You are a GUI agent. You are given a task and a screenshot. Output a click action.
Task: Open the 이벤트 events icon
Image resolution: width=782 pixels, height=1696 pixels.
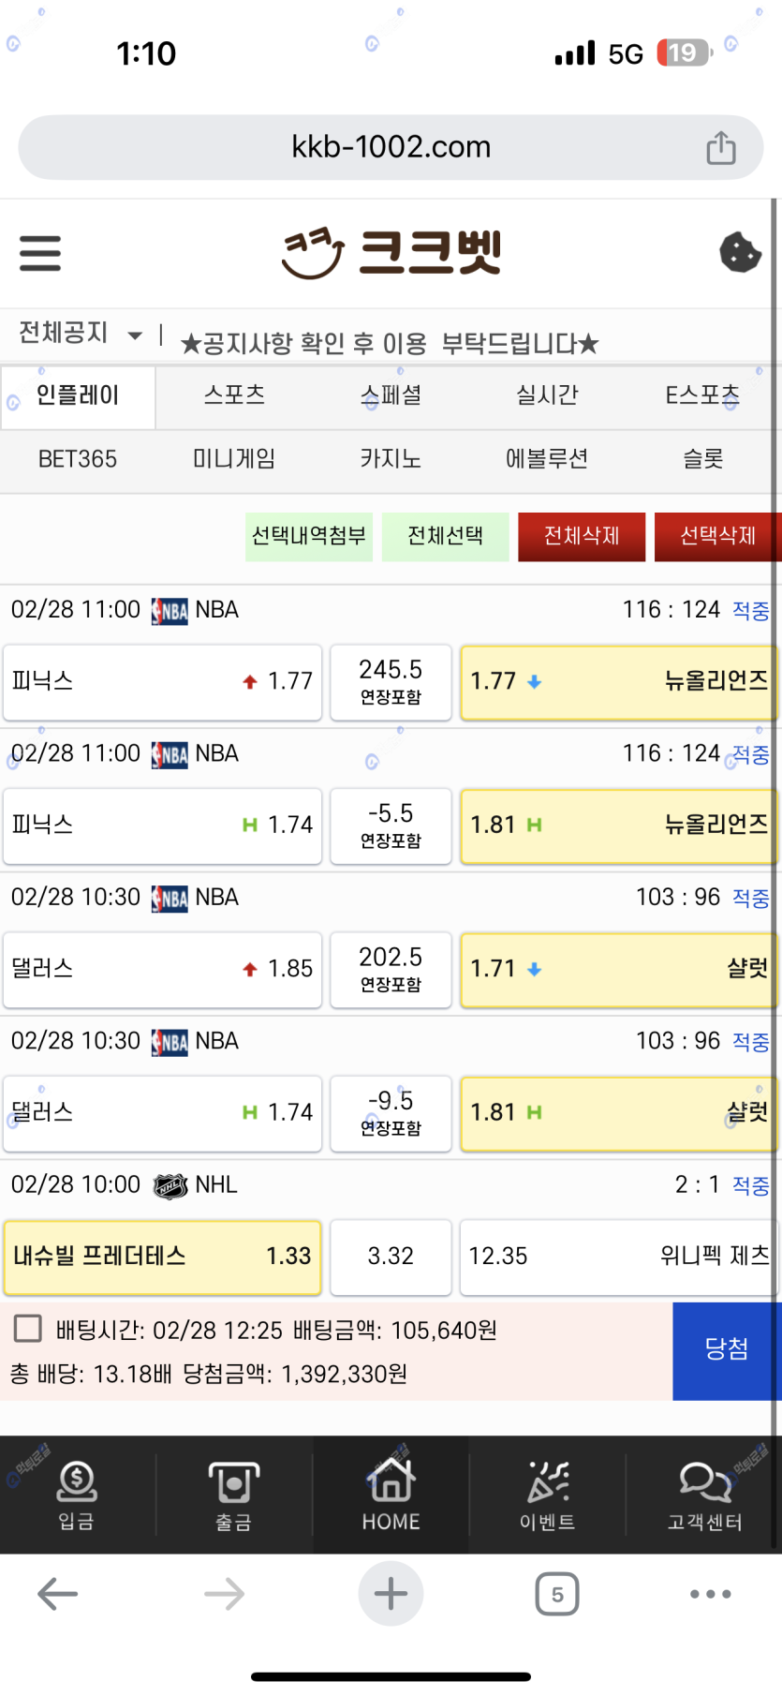click(x=547, y=1495)
